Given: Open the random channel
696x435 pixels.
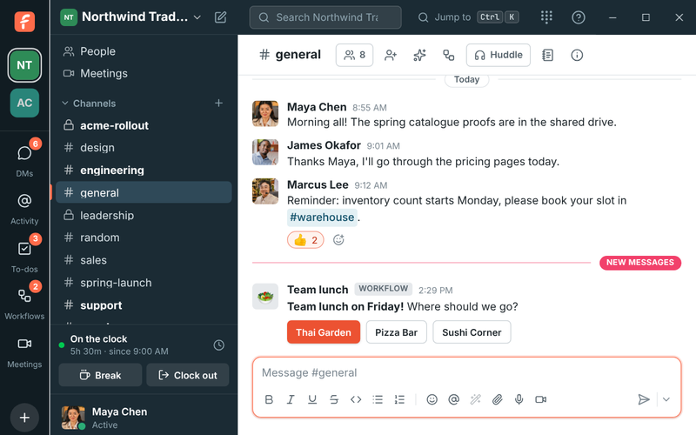Looking at the screenshot, I should point(144,238).
